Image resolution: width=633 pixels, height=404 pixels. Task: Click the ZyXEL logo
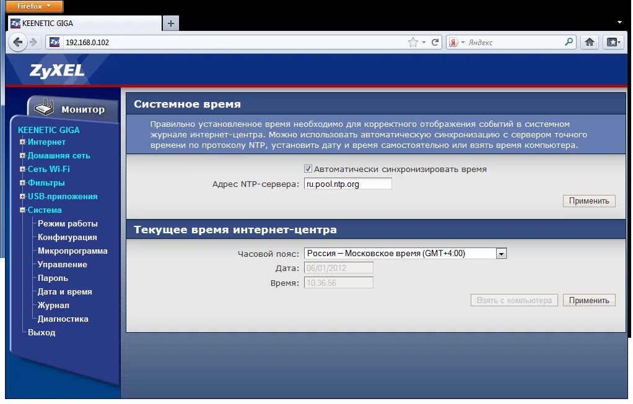57,71
